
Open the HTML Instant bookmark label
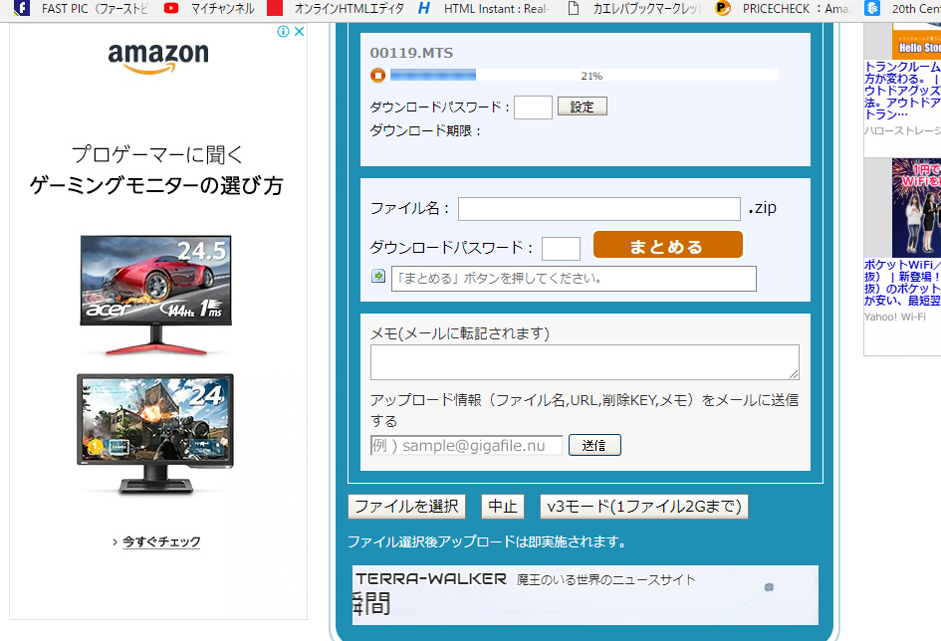[x=498, y=9]
